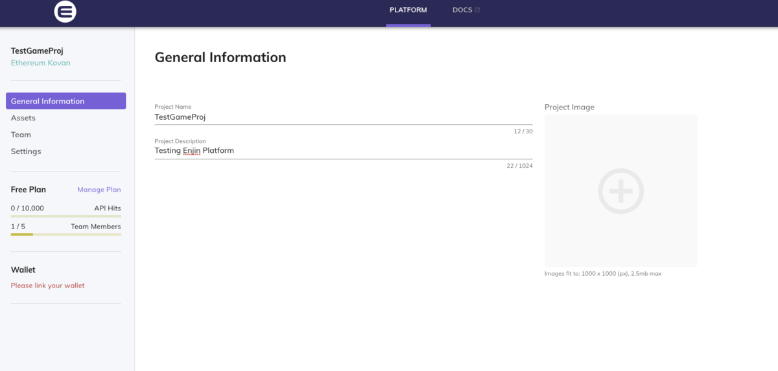
Task: Click the TestGameProj project title in sidebar
Action: pos(37,51)
